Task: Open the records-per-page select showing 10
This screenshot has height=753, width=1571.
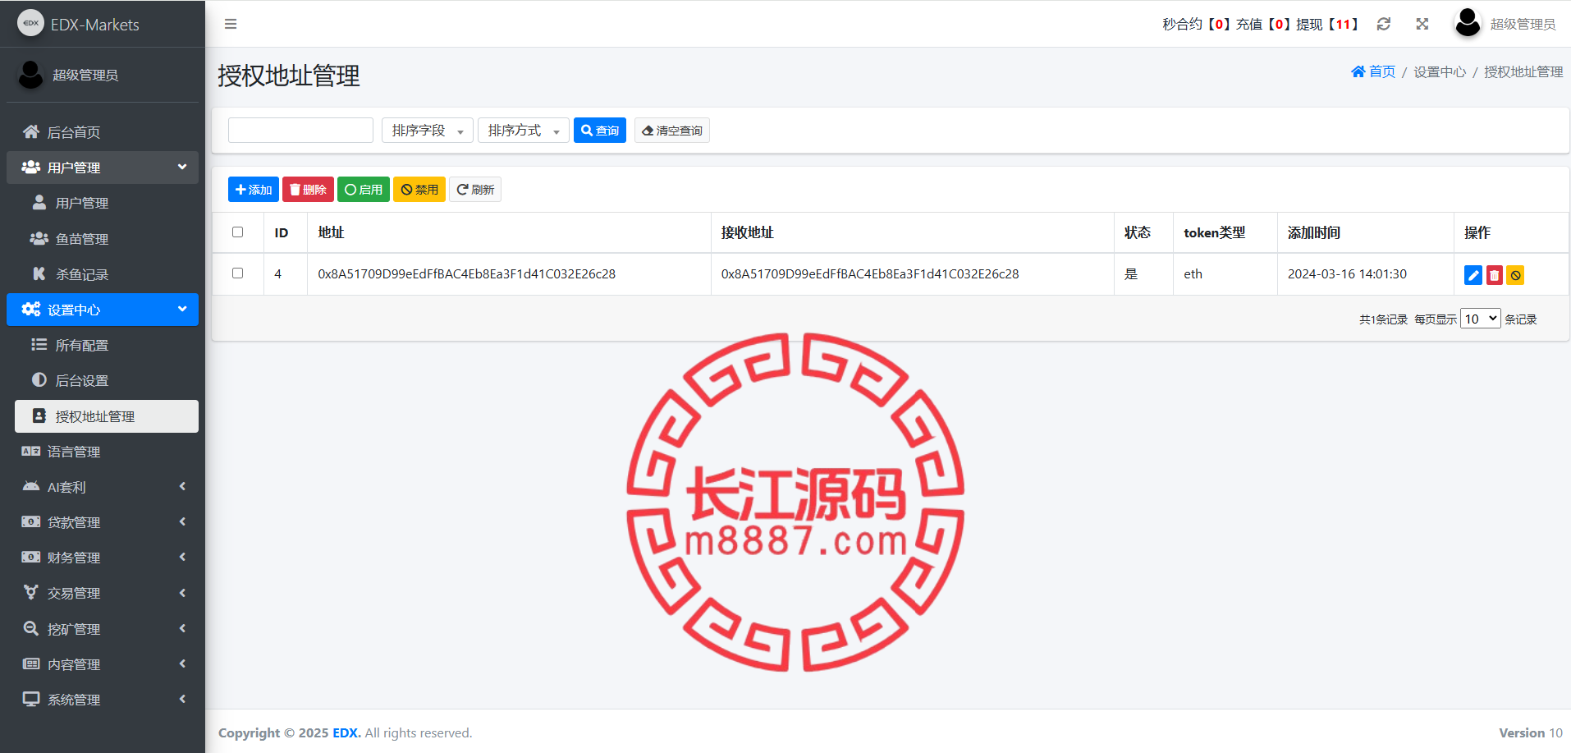Action: (1481, 319)
